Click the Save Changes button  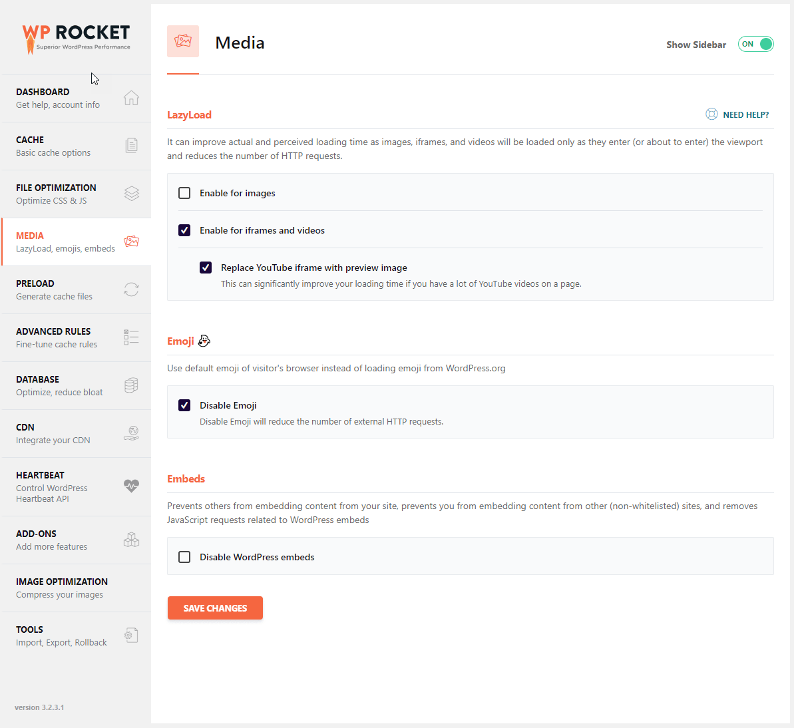click(x=215, y=608)
